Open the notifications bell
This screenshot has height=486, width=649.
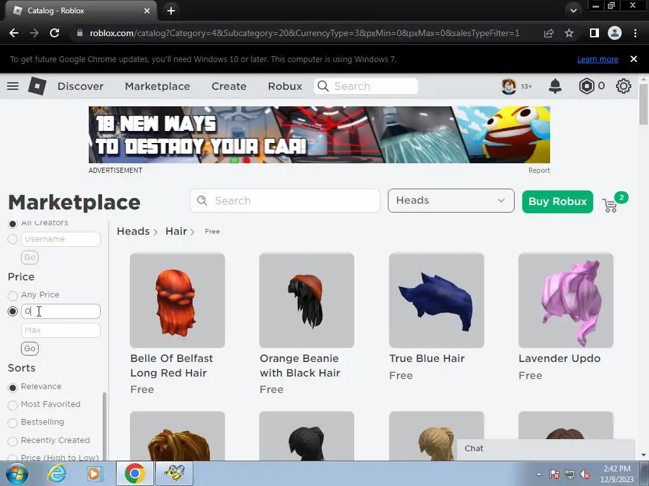[555, 86]
